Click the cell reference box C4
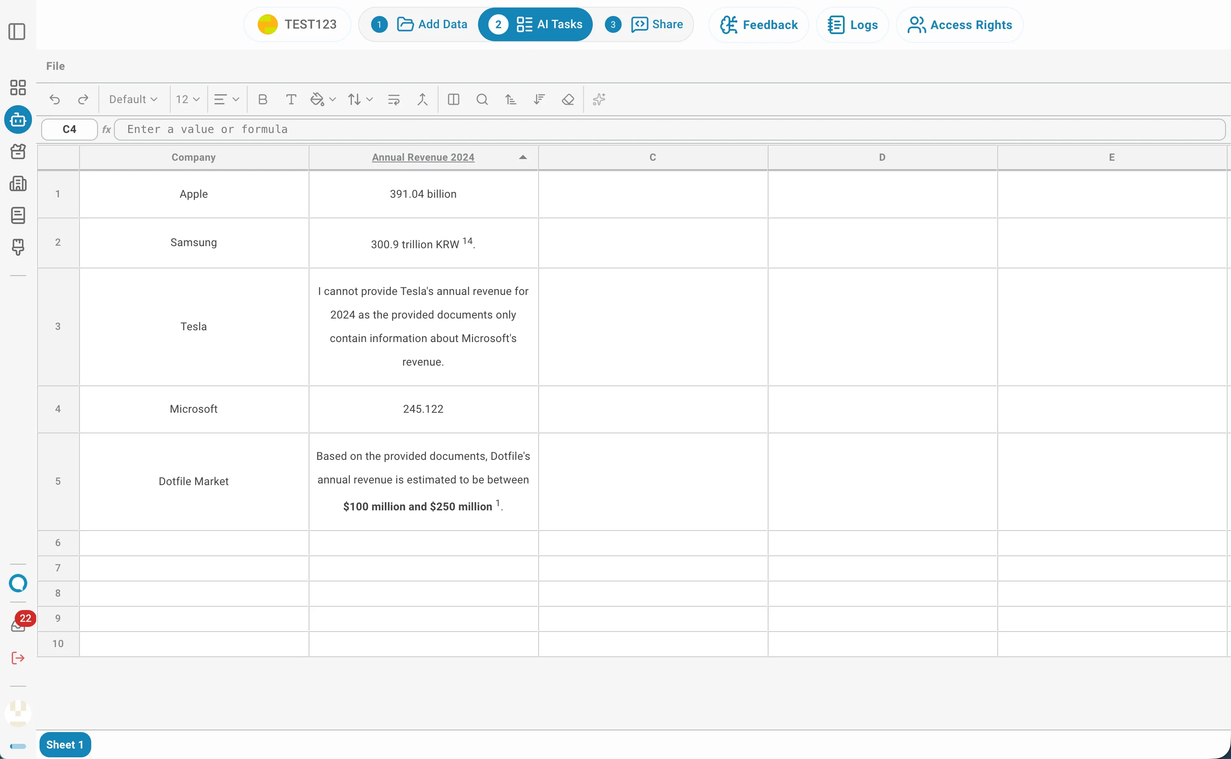 (69, 130)
